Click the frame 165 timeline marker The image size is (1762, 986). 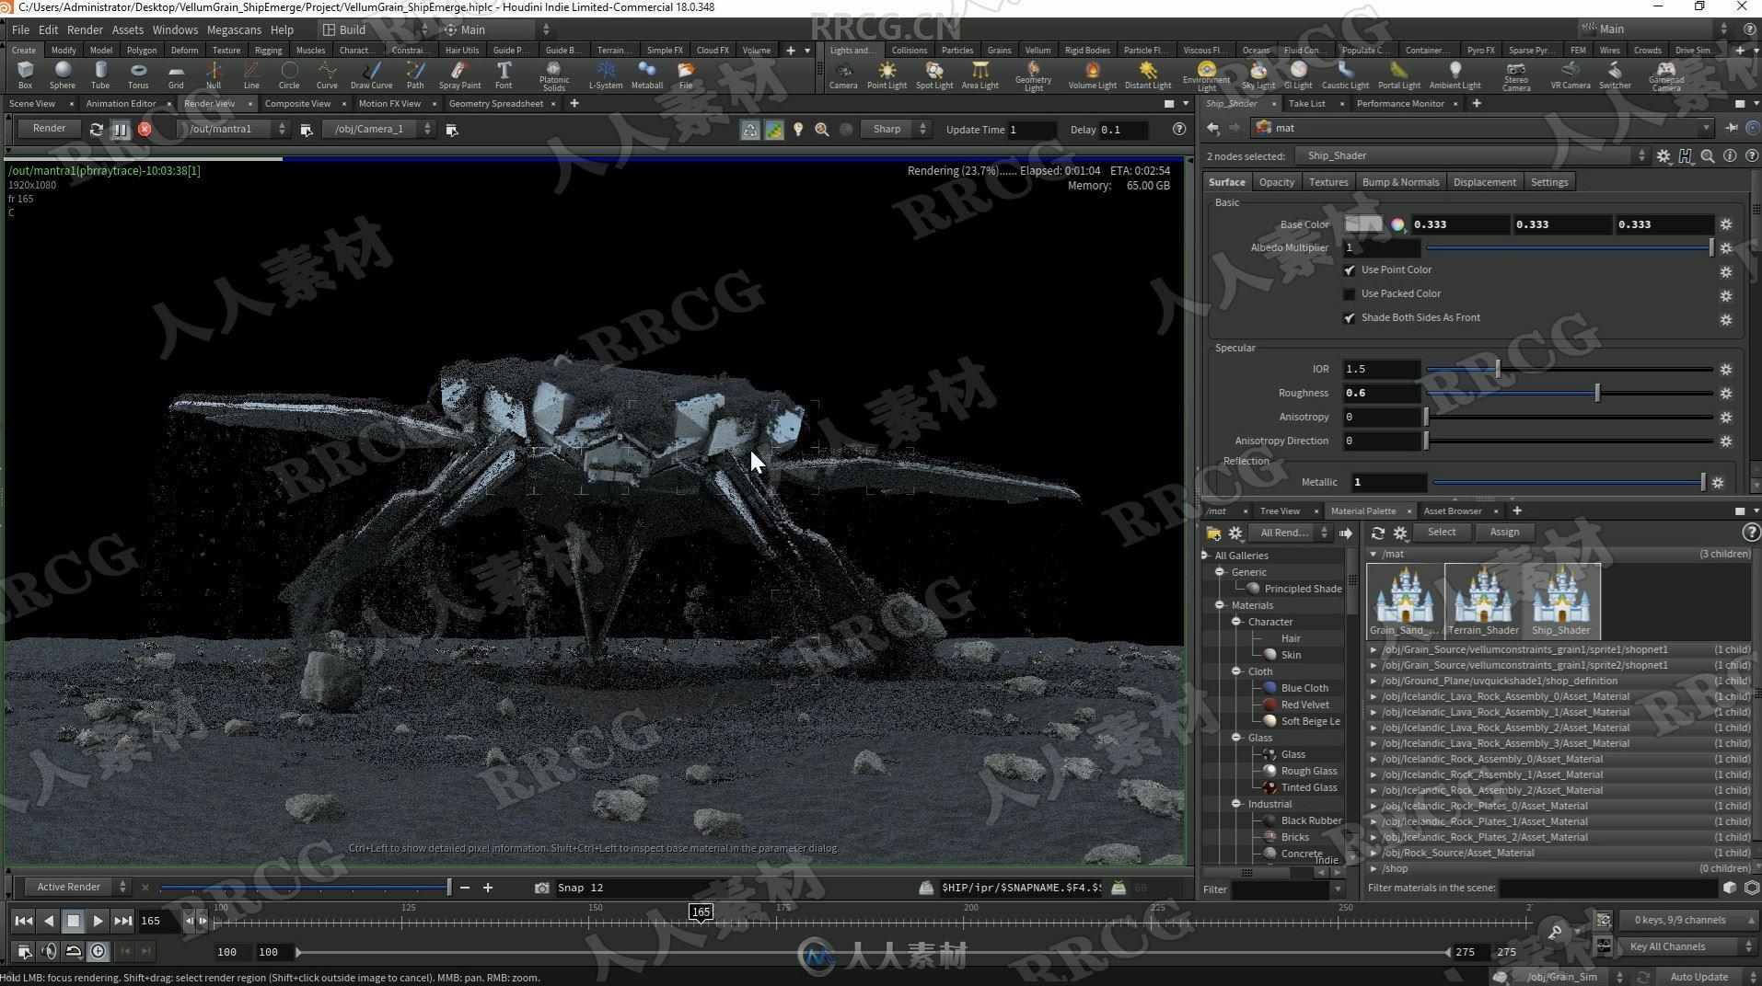701,912
